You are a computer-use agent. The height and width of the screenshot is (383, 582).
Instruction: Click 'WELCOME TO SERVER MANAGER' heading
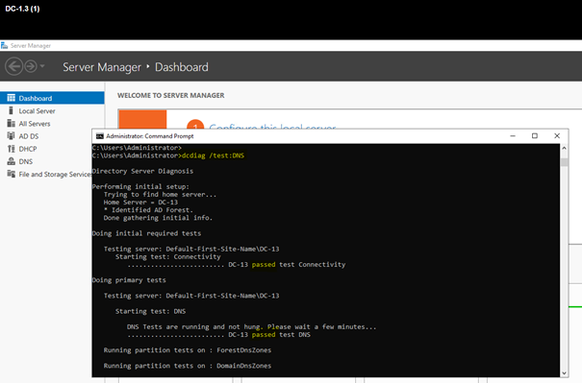click(x=170, y=96)
